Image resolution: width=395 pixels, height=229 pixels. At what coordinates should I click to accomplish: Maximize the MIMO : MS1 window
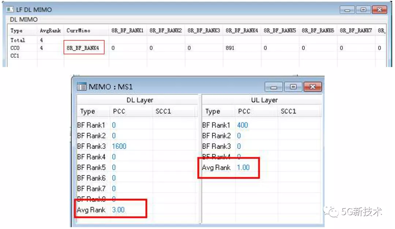click(x=293, y=87)
